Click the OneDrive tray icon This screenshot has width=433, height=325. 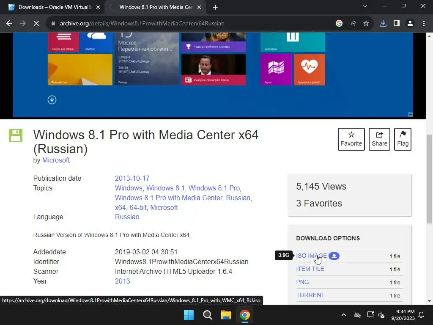(x=357, y=315)
